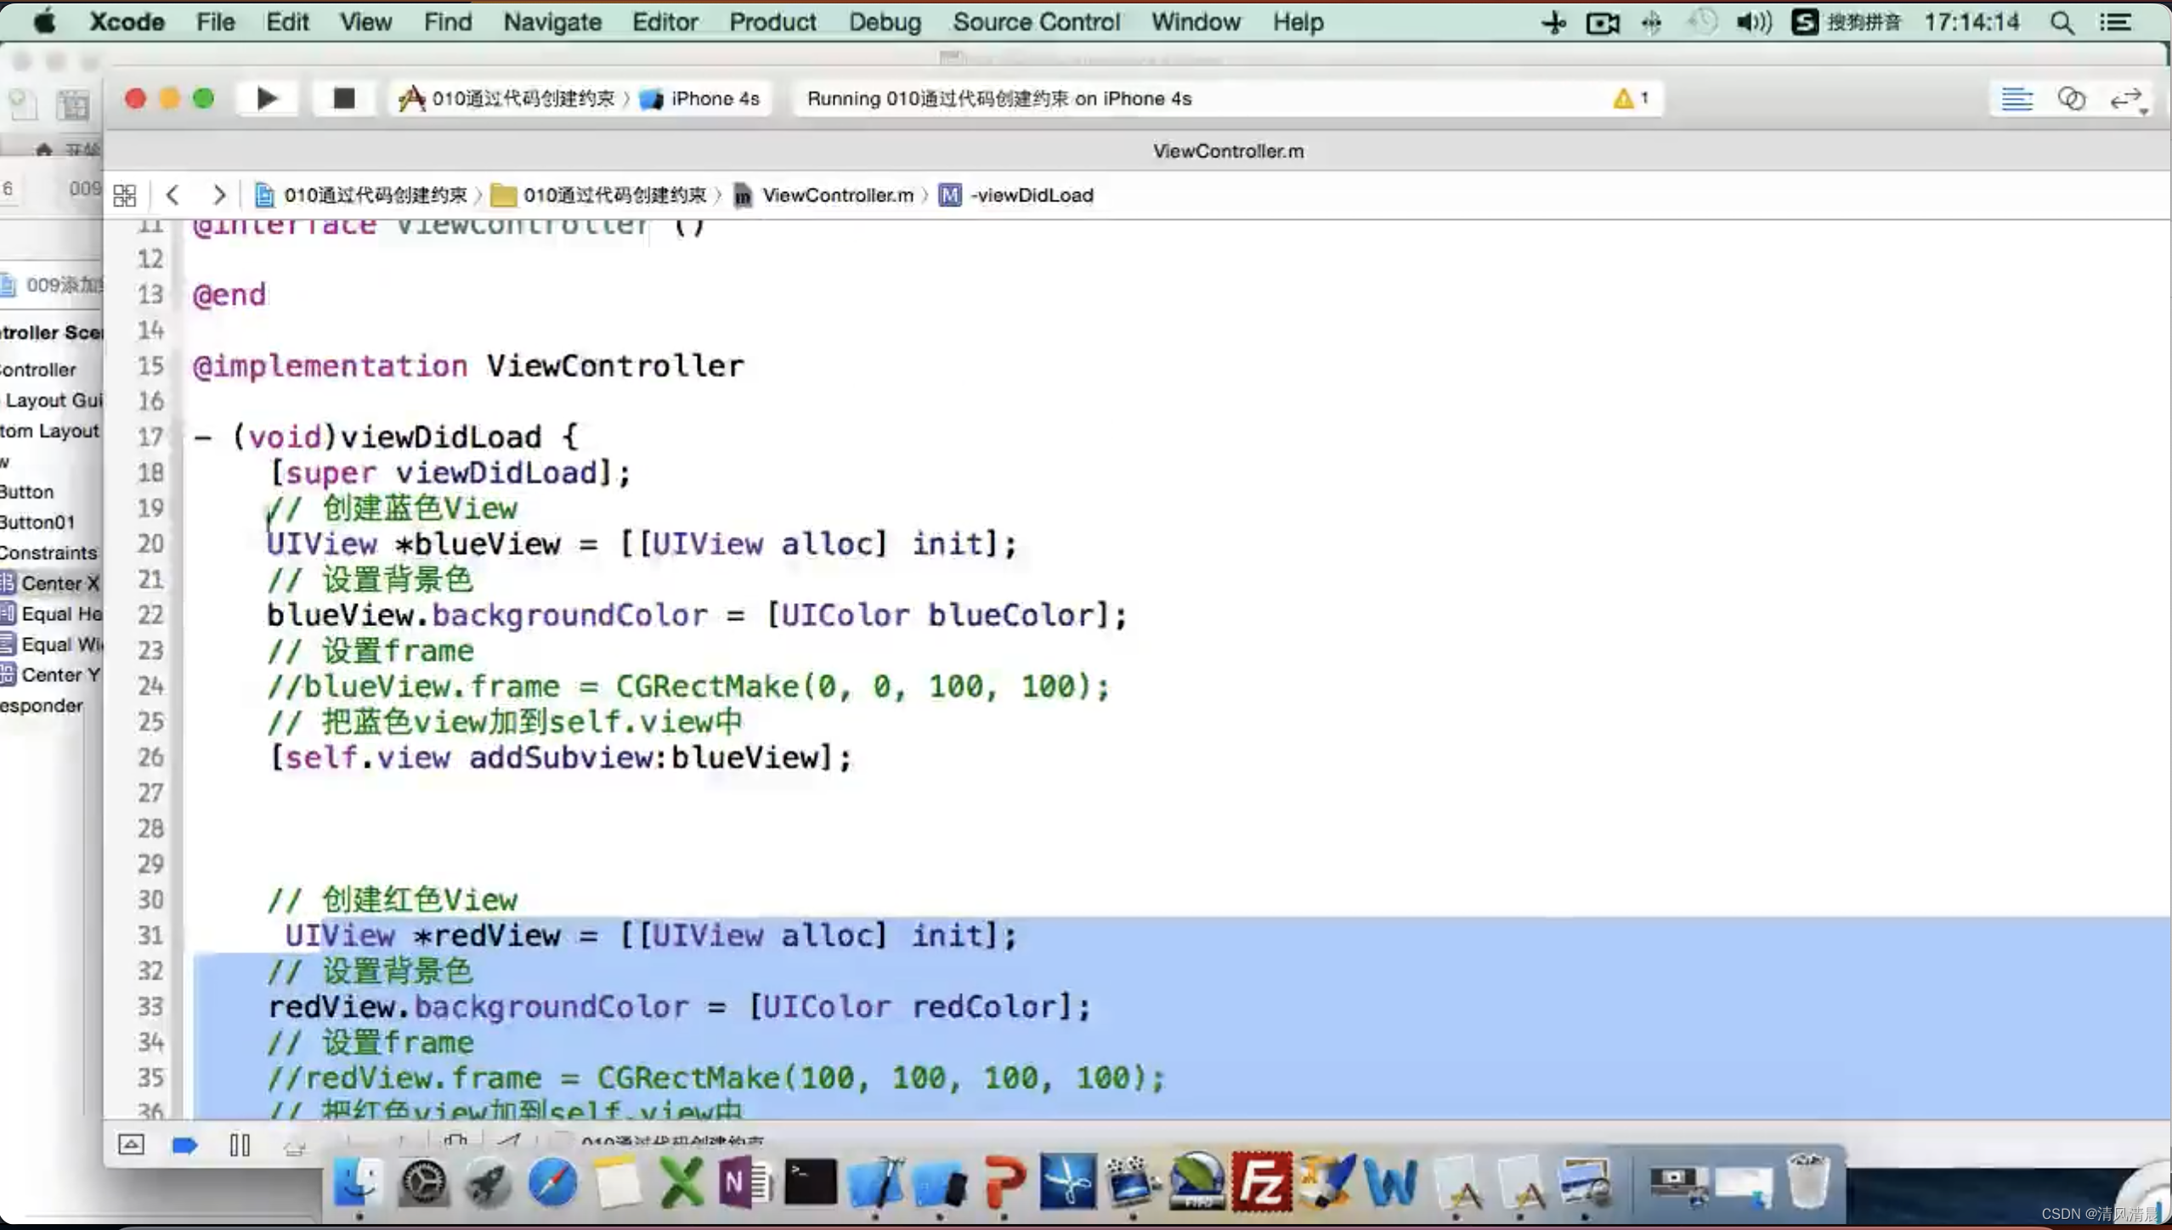Screen dimensions: 2172x1230
Task: Open Notification Center list icon
Action: [x=2115, y=22]
